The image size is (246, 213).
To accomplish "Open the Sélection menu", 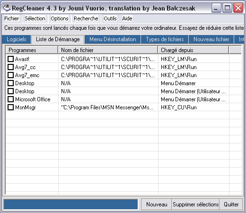I will coord(35,18).
